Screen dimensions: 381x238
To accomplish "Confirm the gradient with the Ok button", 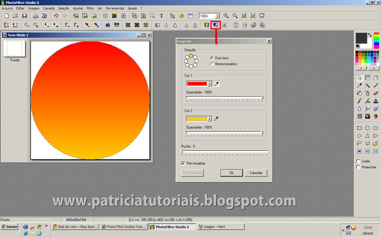I will tap(232, 173).
